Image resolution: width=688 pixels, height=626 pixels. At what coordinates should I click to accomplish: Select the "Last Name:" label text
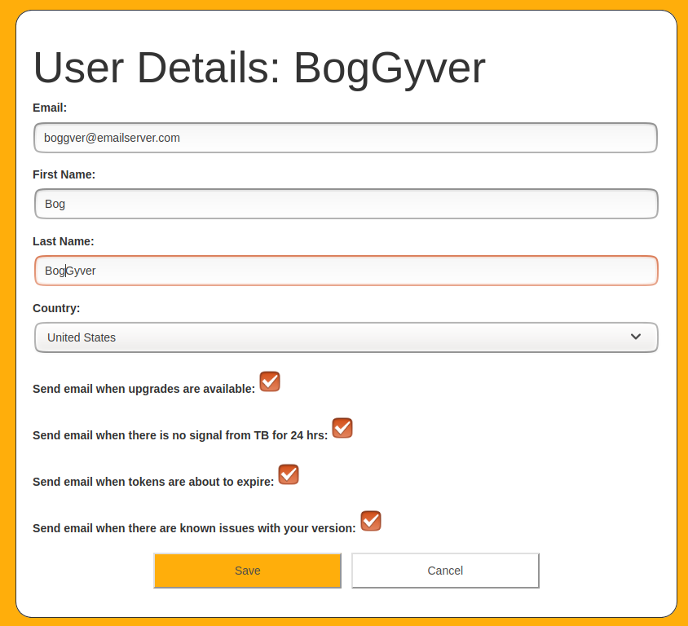tap(63, 241)
